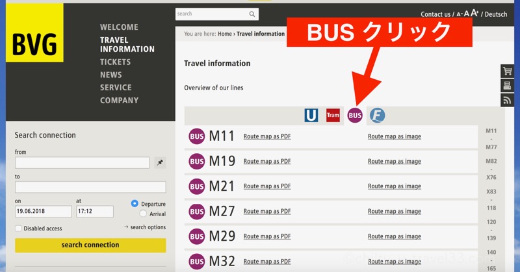Open the RSS feed icon
The image size is (520, 272).
tap(507, 100)
